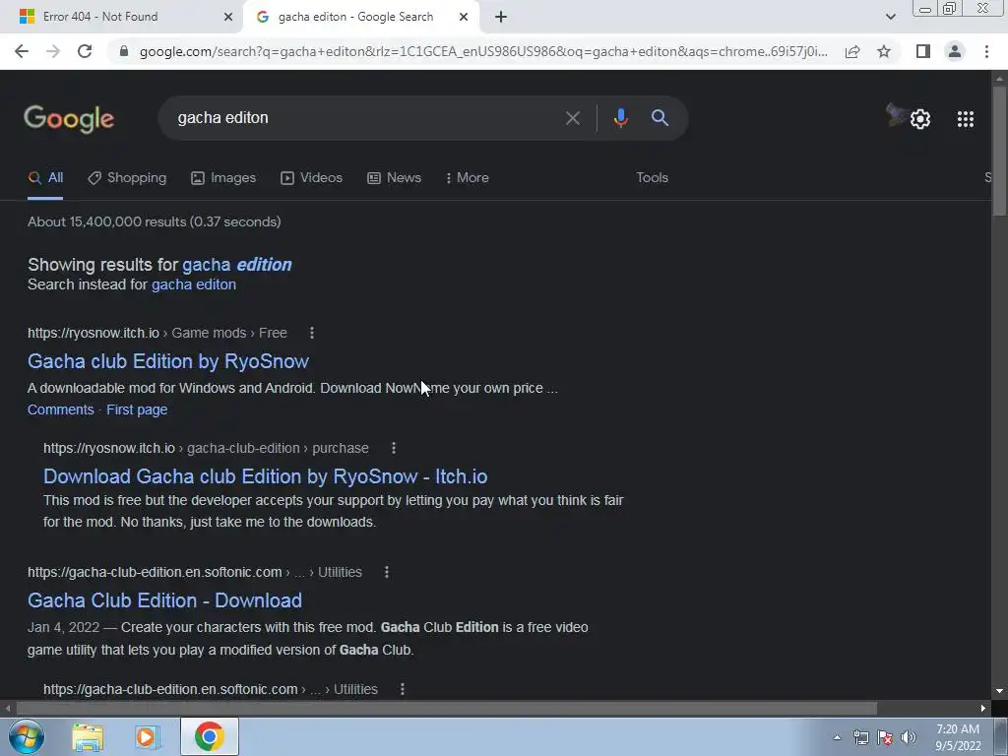Open volume control in system tray

pyautogui.click(x=909, y=737)
